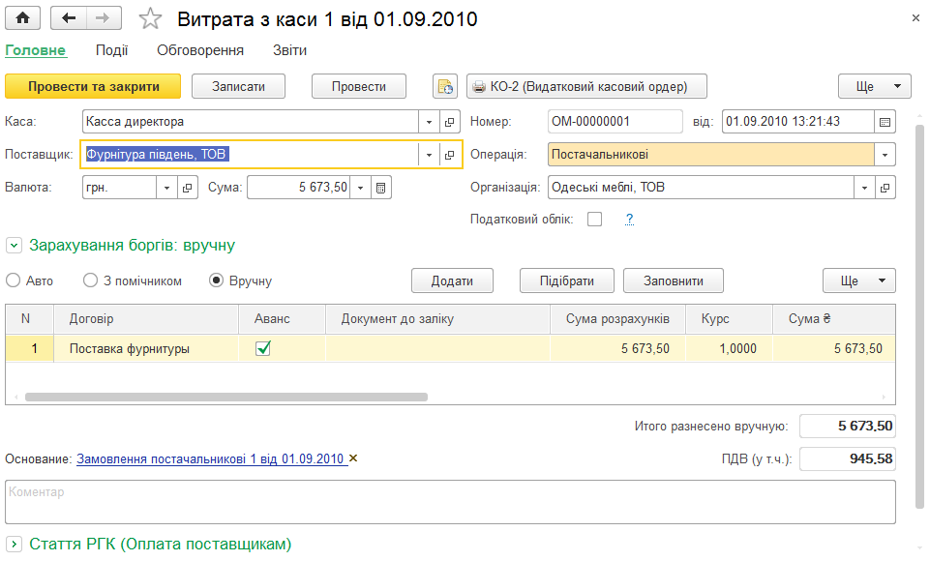Open Організація record with open icon
This screenshot has height=561, width=930.
click(885, 188)
